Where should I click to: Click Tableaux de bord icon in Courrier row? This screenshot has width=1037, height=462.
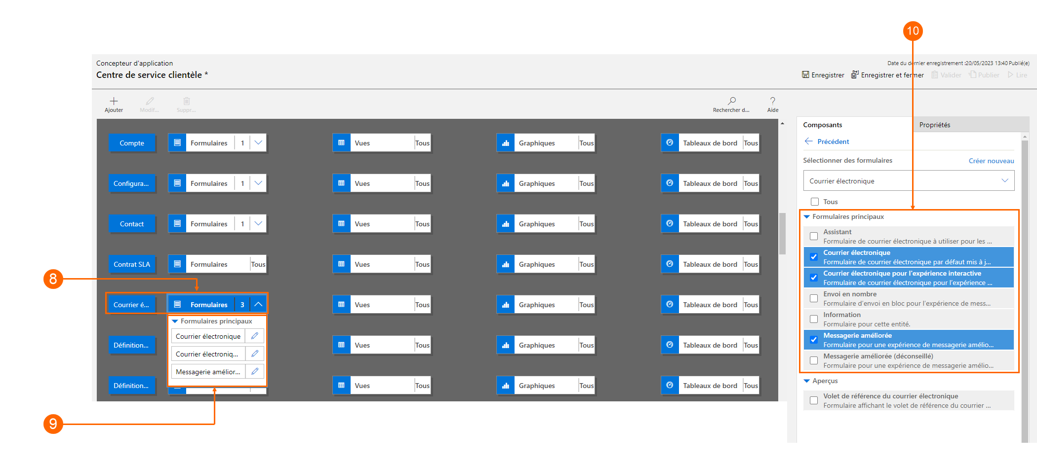pyautogui.click(x=670, y=305)
